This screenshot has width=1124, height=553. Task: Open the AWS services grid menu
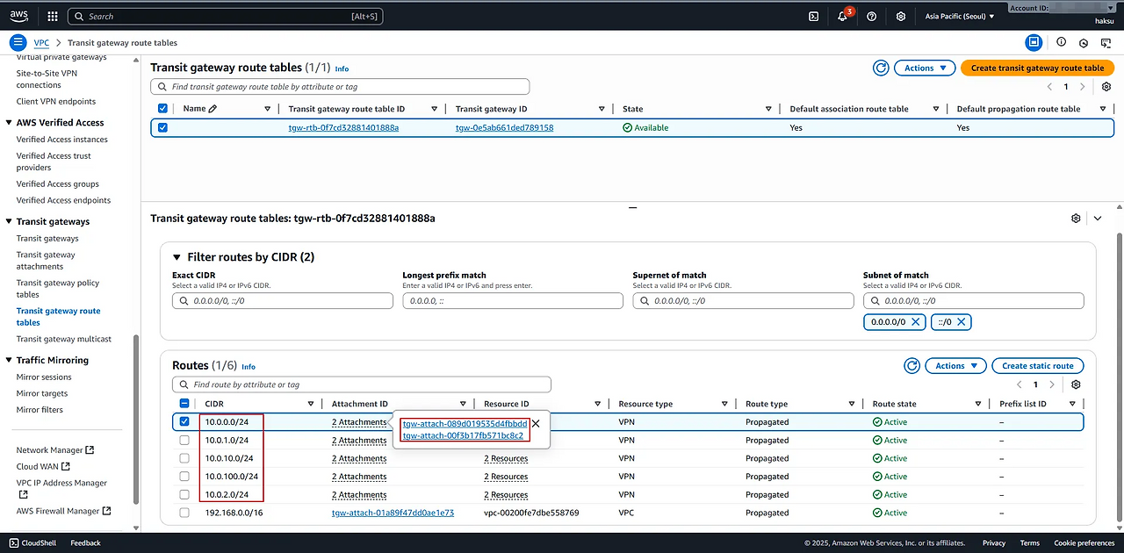pos(53,16)
